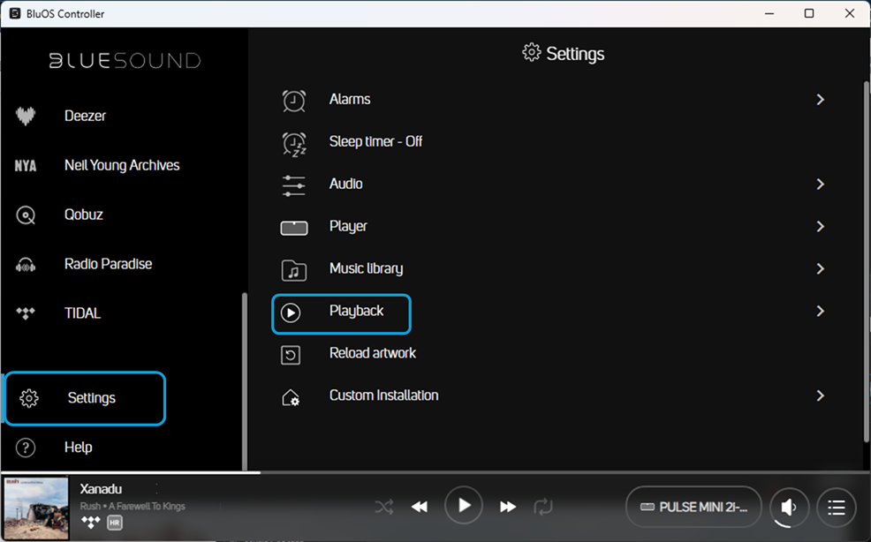Skip to next track
The height and width of the screenshot is (542, 871).
tap(508, 507)
